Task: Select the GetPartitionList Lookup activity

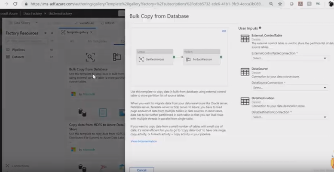Action: pos(155,57)
